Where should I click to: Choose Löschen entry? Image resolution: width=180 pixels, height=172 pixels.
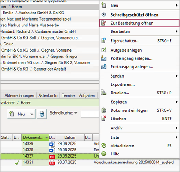pyautogui.click(x=139, y=119)
